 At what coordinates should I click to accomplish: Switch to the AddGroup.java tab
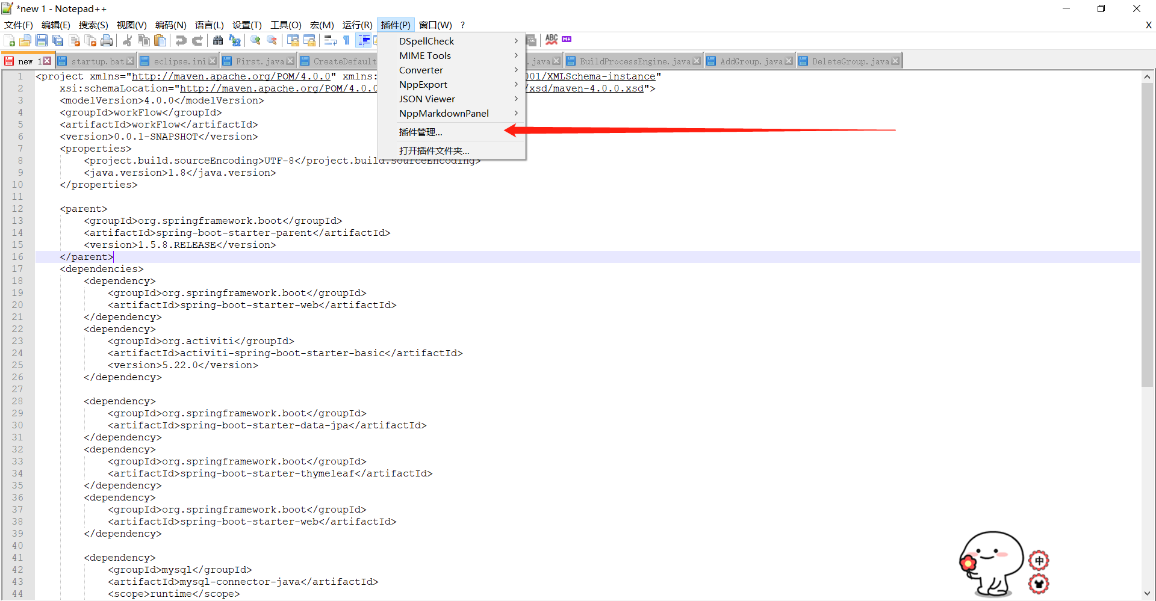(x=750, y=61)
